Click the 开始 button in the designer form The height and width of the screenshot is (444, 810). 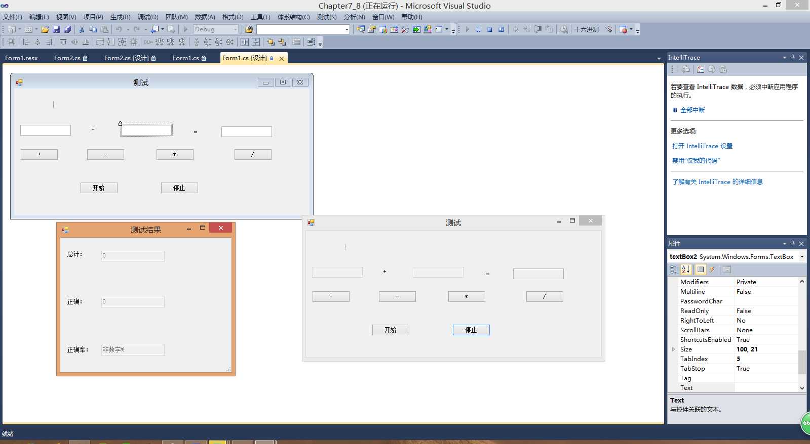click(x=99, y=188)
